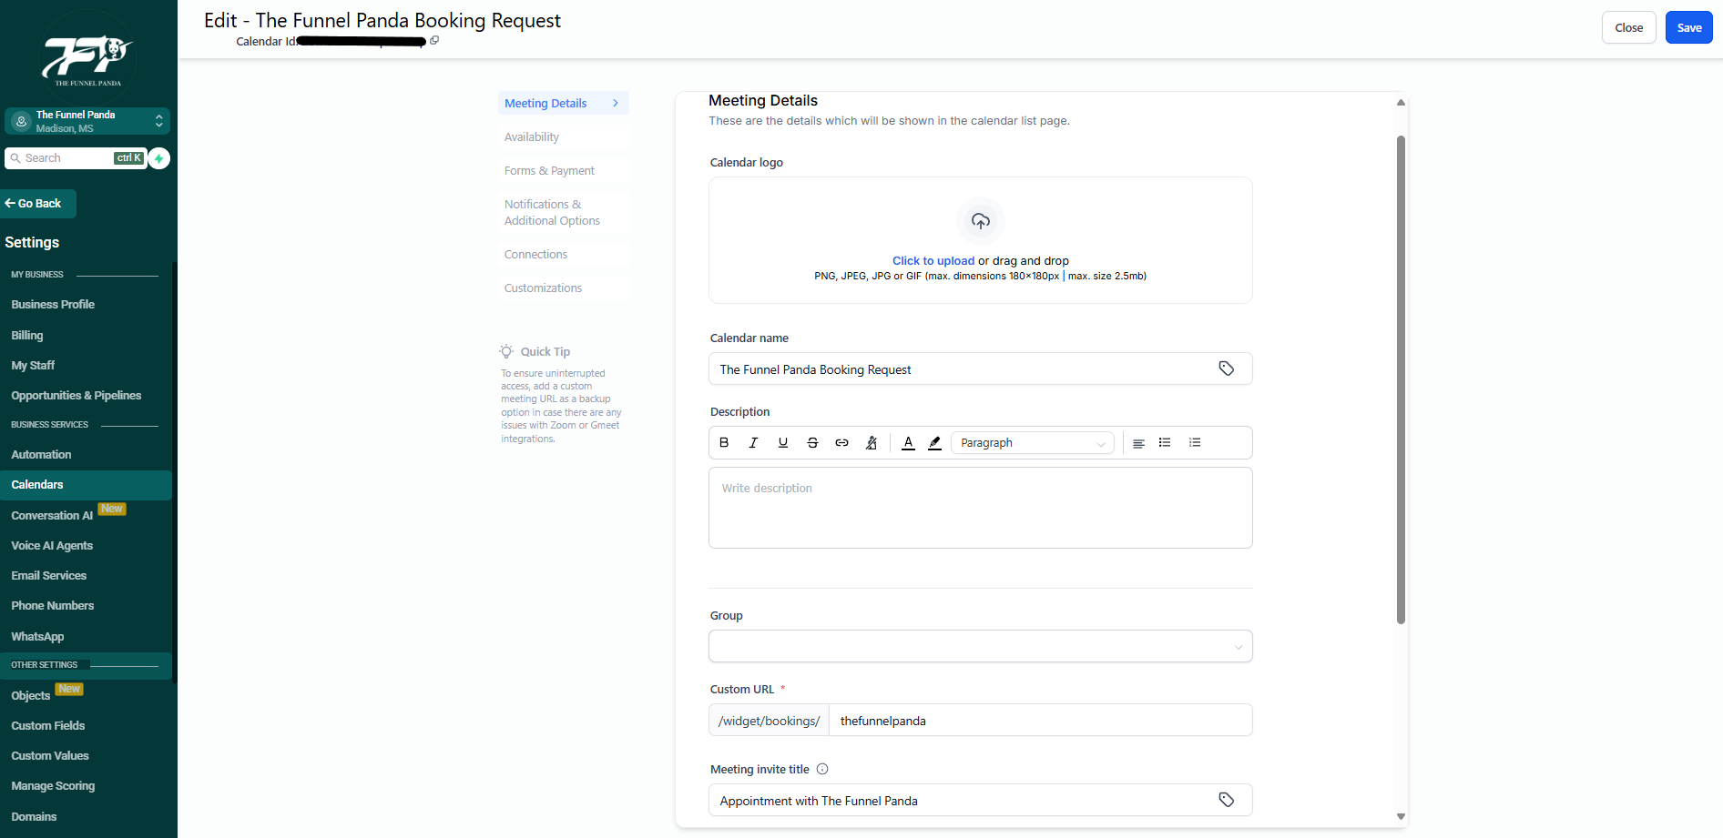Toggle strikethrough in description toolbar
This screenshot has height=838, width=1723.
click(x=812, y=443)
